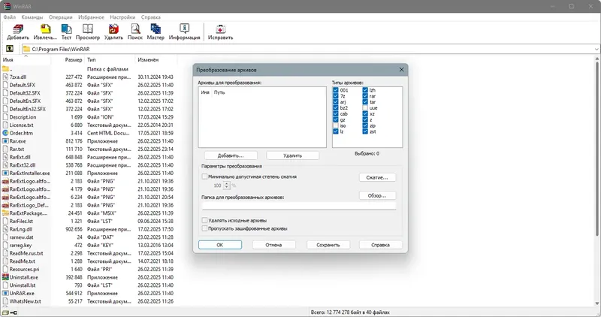Click the dialog Справка button
This screenshot has height=317, width=601.
381,245
